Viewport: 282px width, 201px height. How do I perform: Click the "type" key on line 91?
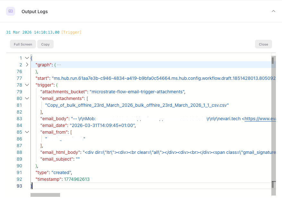42,172
